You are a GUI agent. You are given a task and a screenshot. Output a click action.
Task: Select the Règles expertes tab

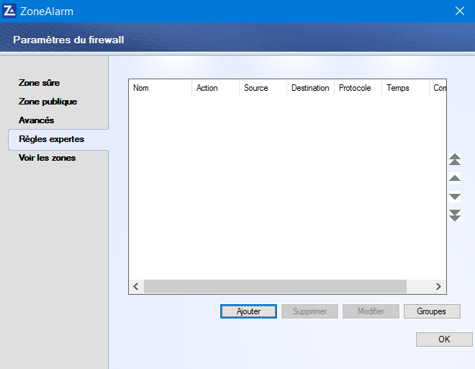click(58, 139)
